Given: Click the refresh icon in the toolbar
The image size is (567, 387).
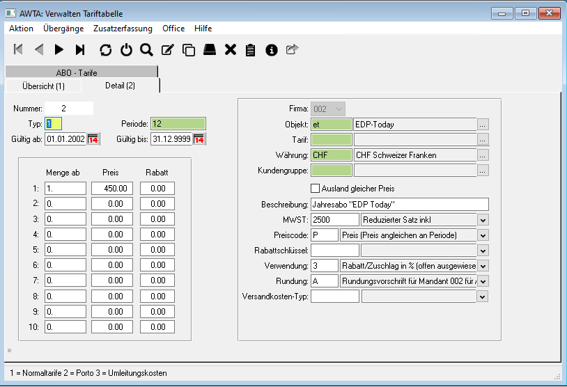Looking at the screenshot, I should [x=105, y=49].
